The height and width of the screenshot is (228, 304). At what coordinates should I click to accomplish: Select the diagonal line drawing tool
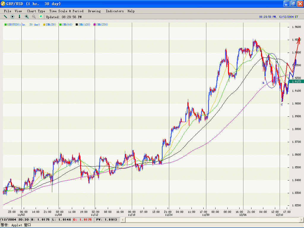coord(5,17)
